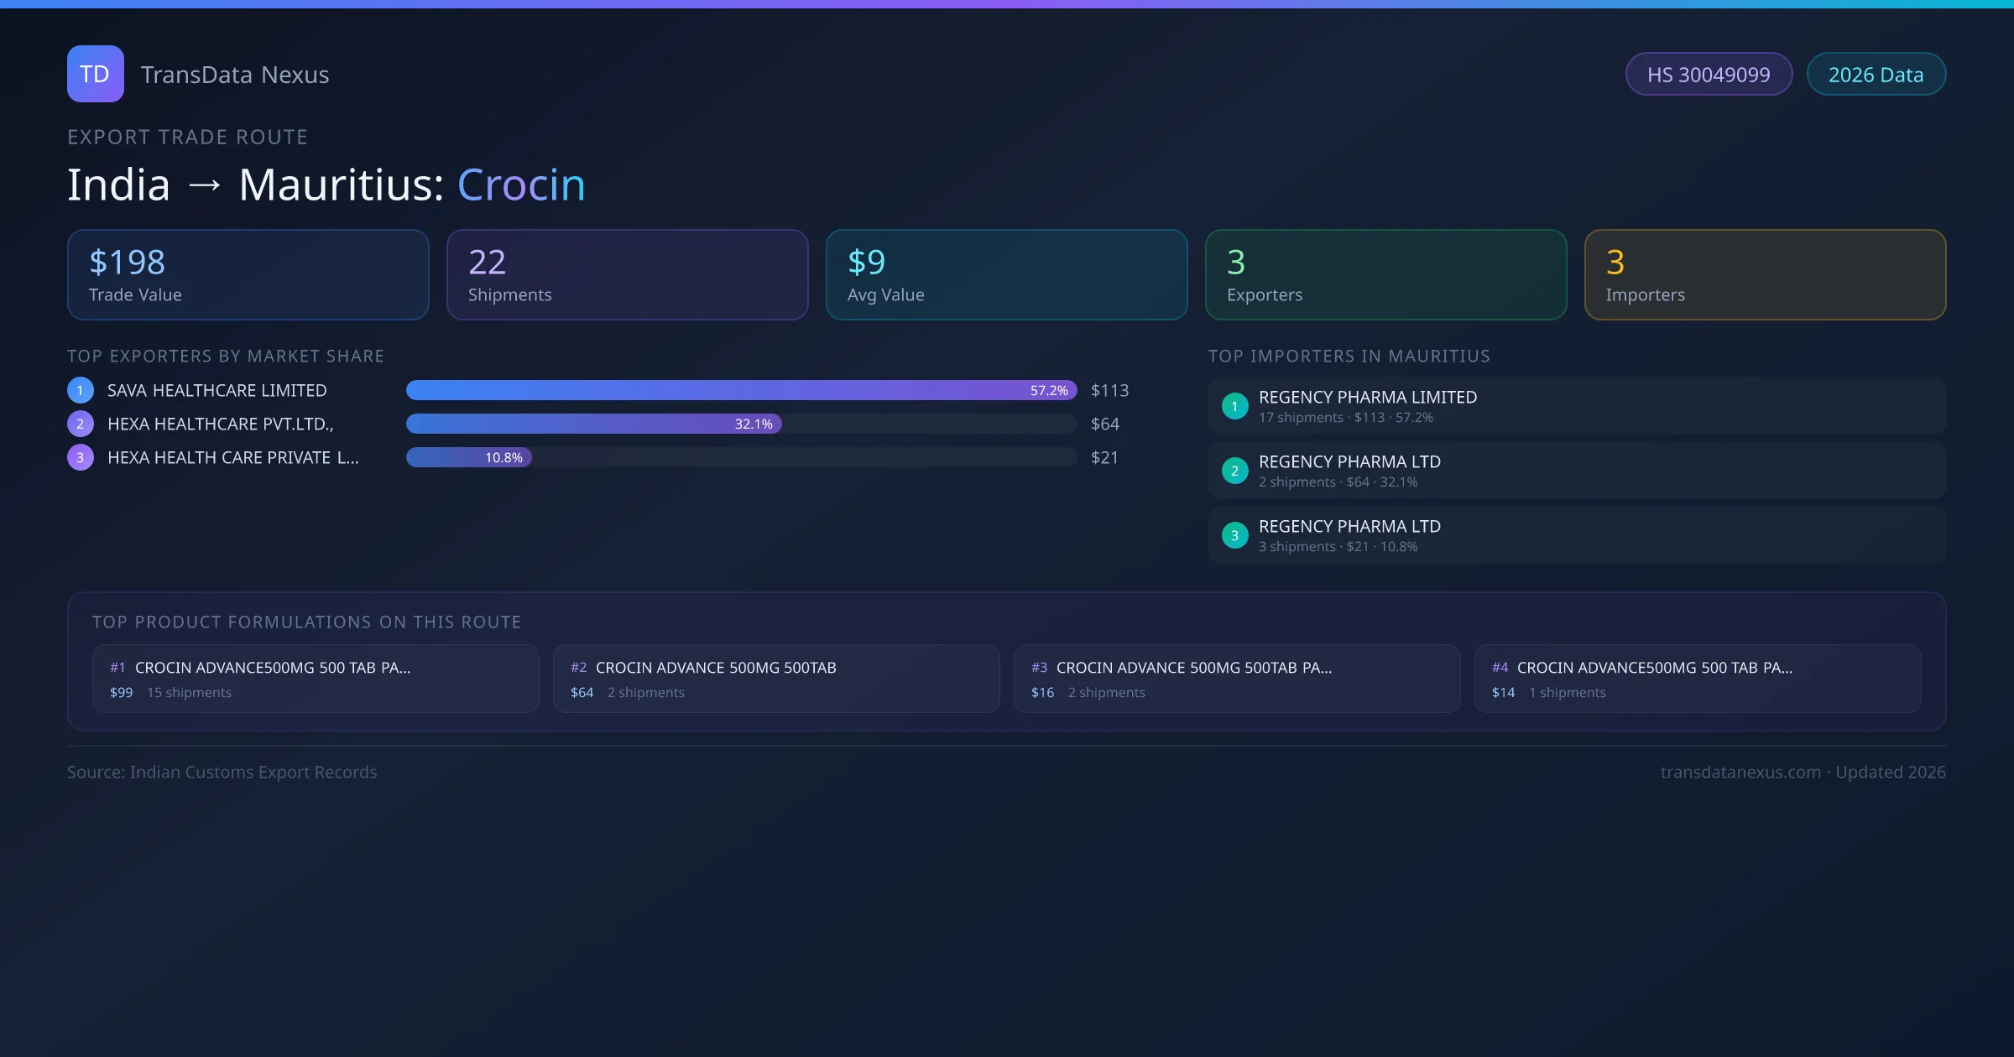Click green rank 1 badge for Regency Pharma Limited
Image resolution: width=2014 pixels, height=1057 pixels.
point(1234,406)
